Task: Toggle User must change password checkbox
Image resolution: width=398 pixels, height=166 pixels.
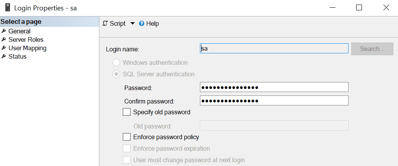Action: [126, 160]
